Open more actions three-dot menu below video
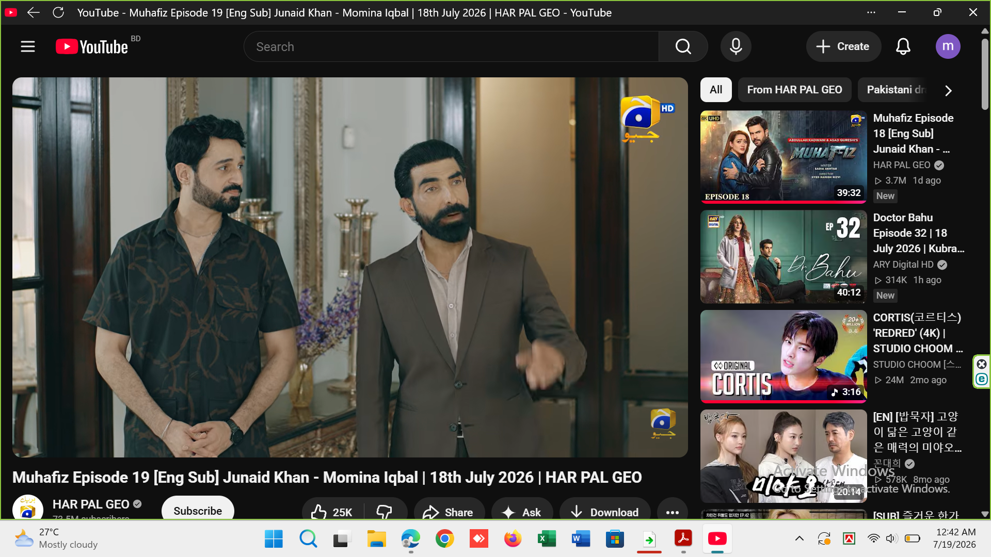 click(673, 512)
